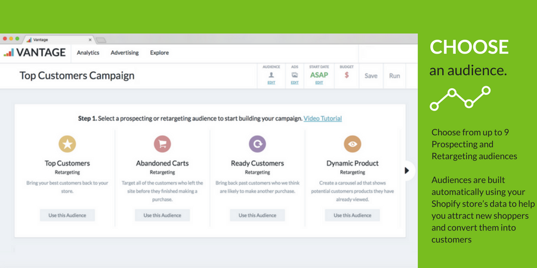This screenshot has width=537, height=268.
Task: Click the Abandoned Carts cart icon
Action: (162, 144)
